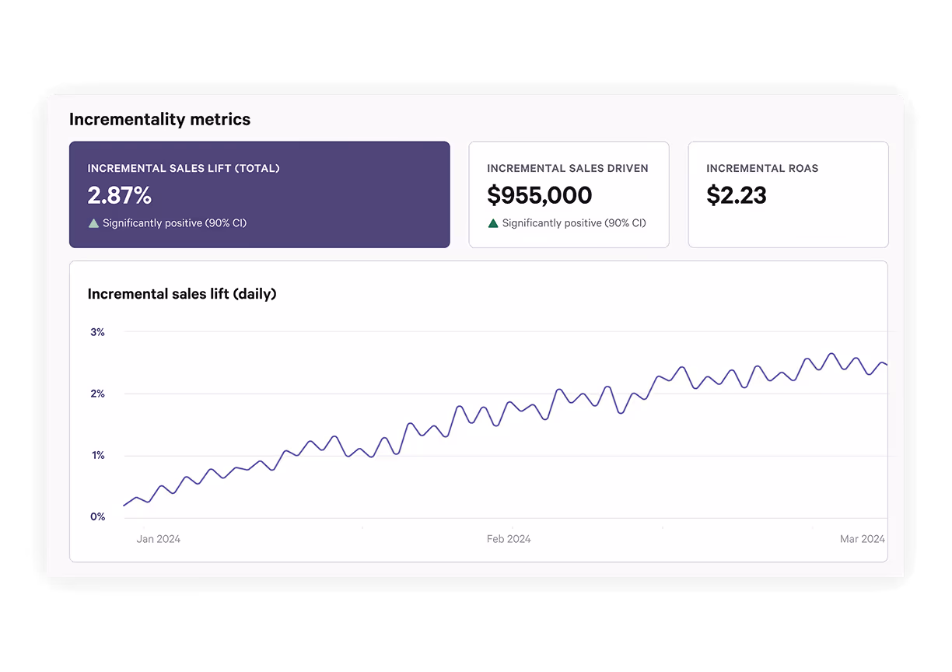Click the 2.87% lift value
The height and width of the screenshot is (672, 952).
point(120,195)
